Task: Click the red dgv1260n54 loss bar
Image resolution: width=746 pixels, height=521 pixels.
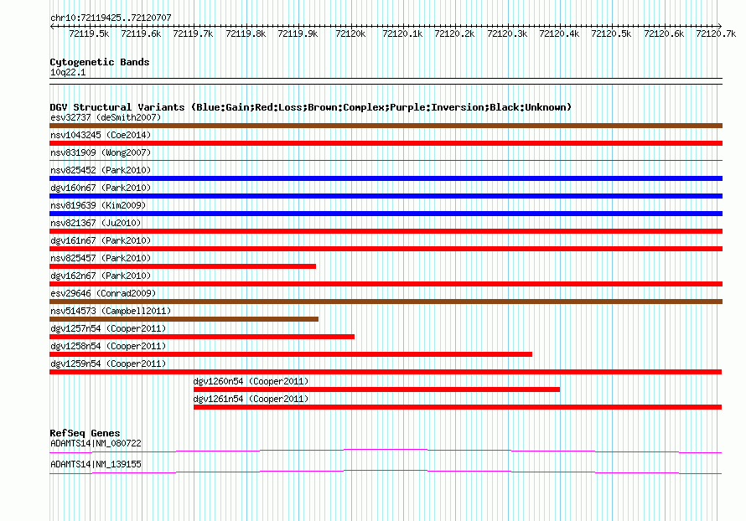Action: click(377, 389)
